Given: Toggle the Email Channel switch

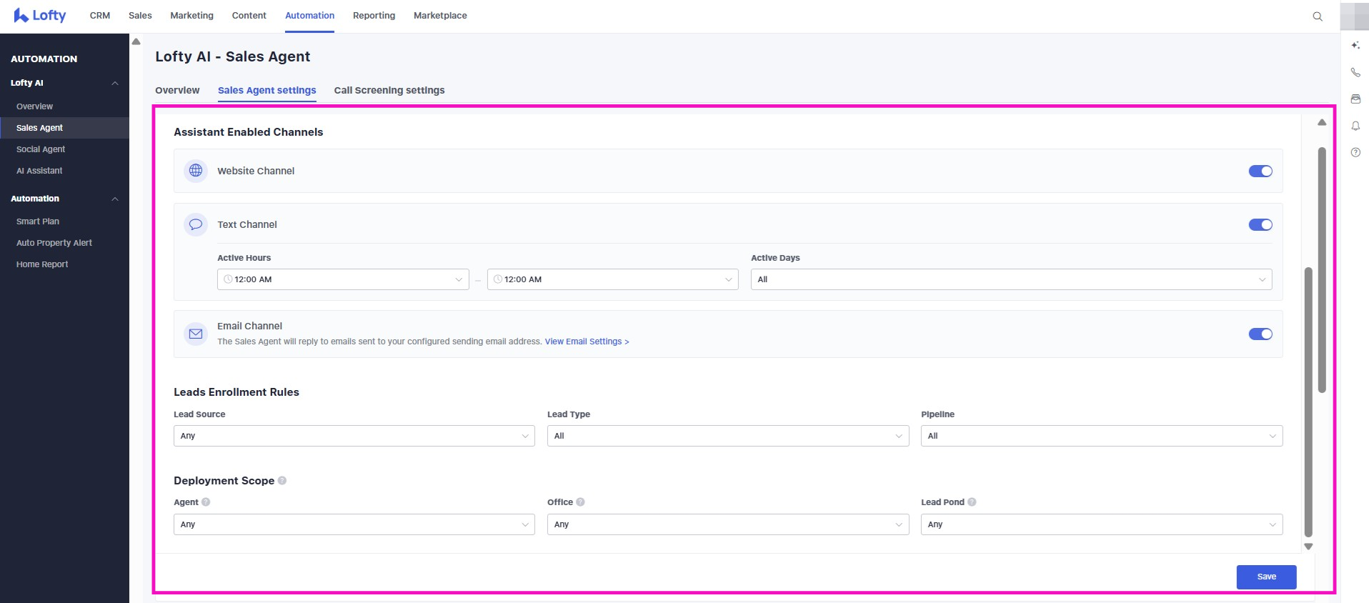Looking at the screenshot, I should click(1260, 334).
